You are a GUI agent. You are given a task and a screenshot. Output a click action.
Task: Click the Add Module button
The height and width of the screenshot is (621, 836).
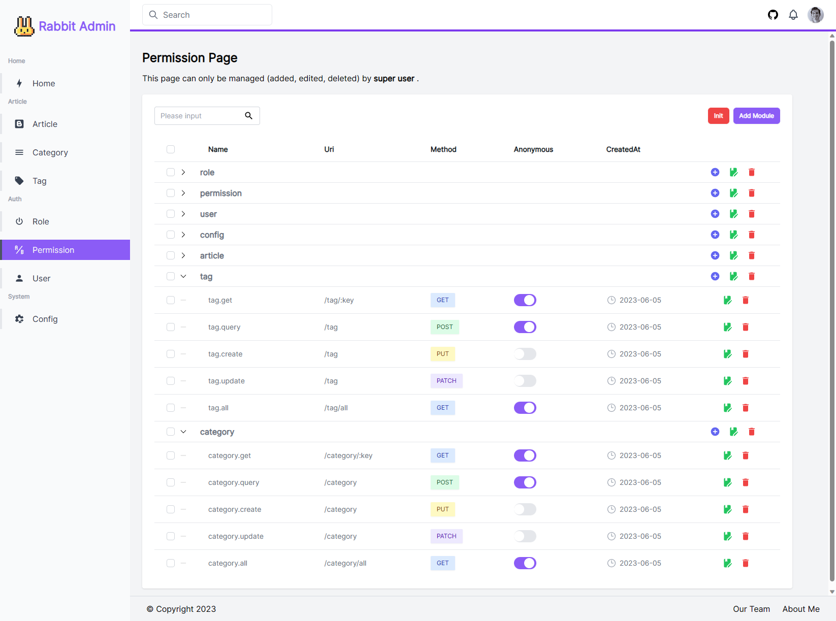pyautogui.click(x=756, y=116)
